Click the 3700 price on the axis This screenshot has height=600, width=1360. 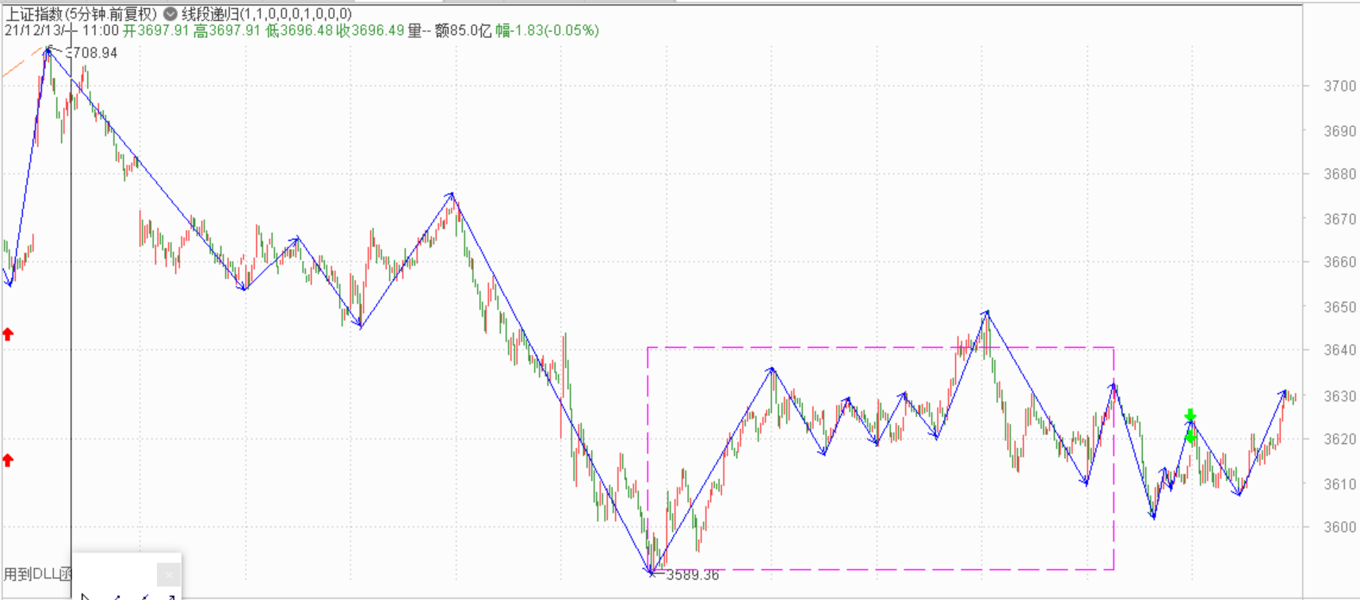click(x=1339, y=86)
